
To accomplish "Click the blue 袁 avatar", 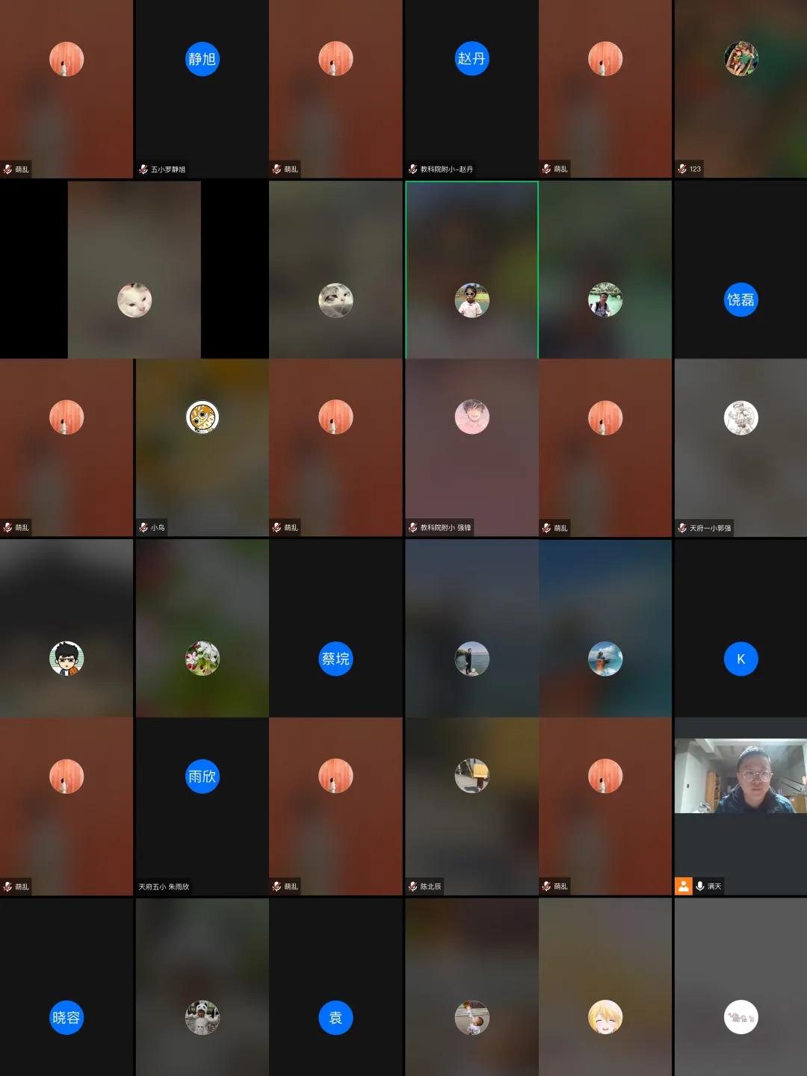I will 336,1018.
